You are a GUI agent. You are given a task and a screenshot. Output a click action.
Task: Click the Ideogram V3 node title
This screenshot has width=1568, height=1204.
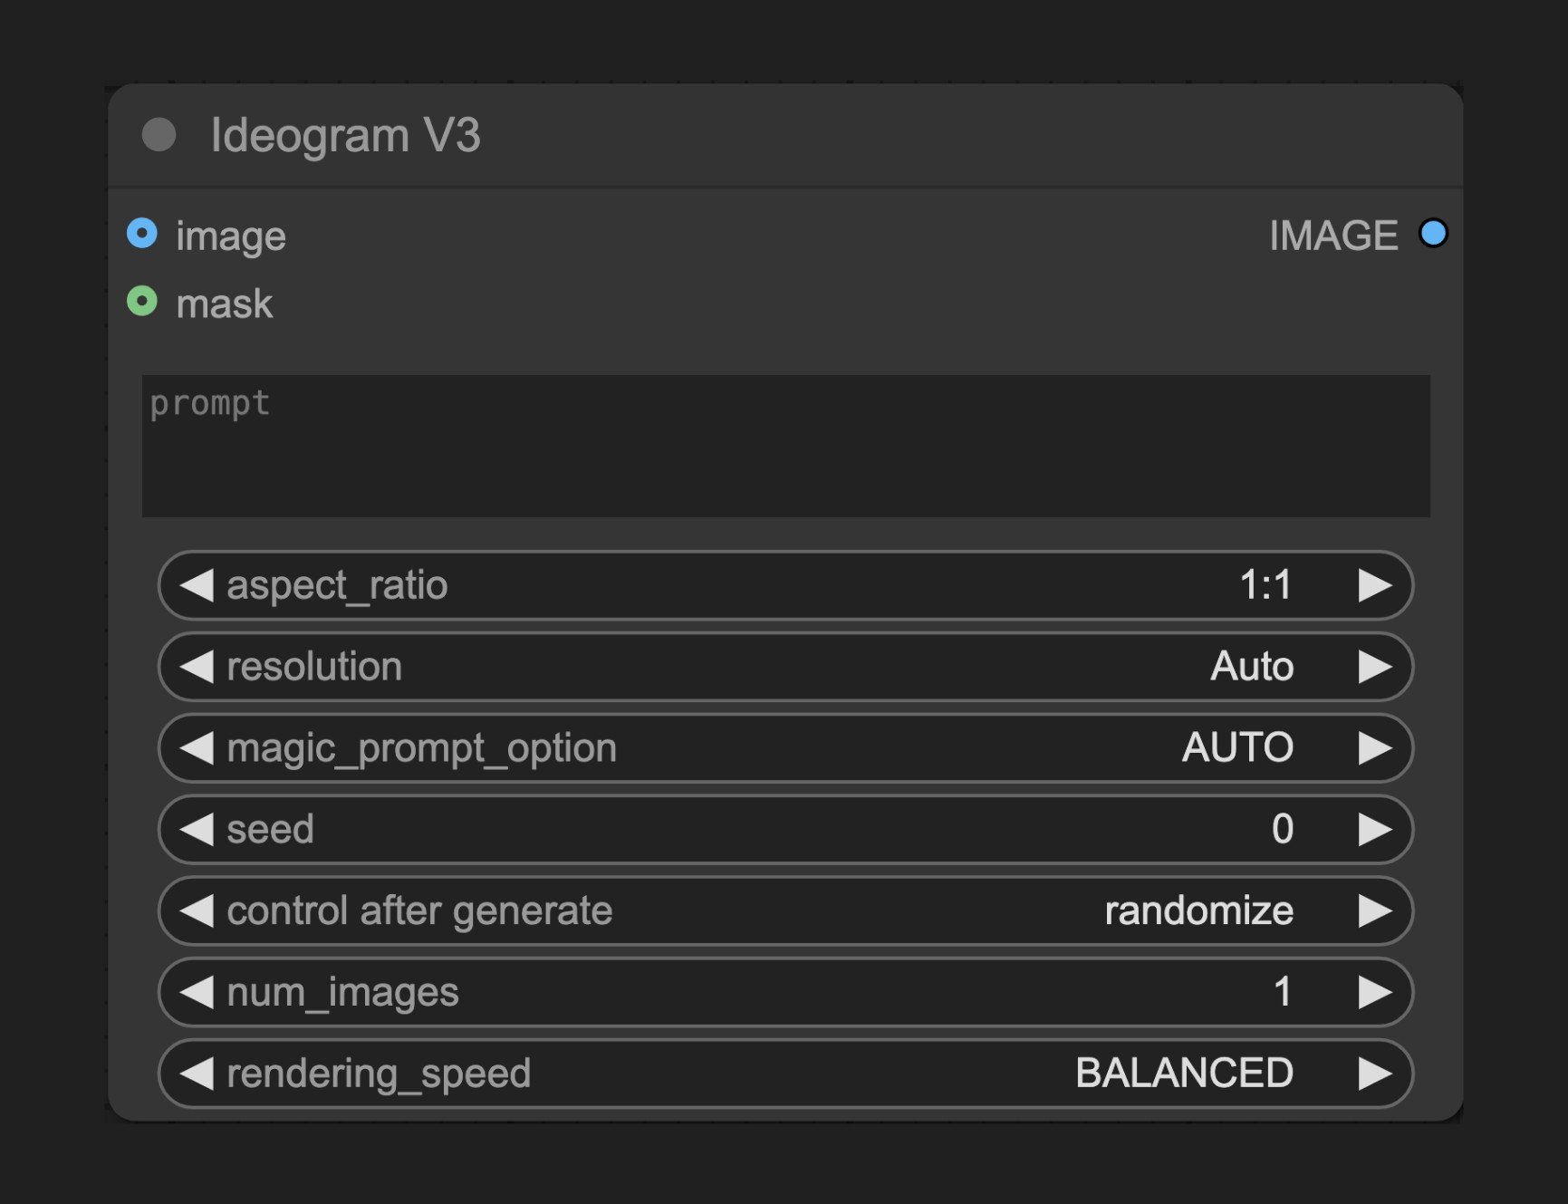pos(345,136)
